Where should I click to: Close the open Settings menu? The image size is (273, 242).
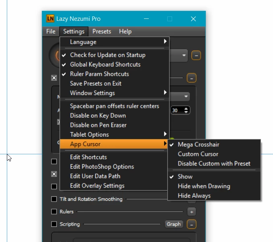(x=74, y=31)
